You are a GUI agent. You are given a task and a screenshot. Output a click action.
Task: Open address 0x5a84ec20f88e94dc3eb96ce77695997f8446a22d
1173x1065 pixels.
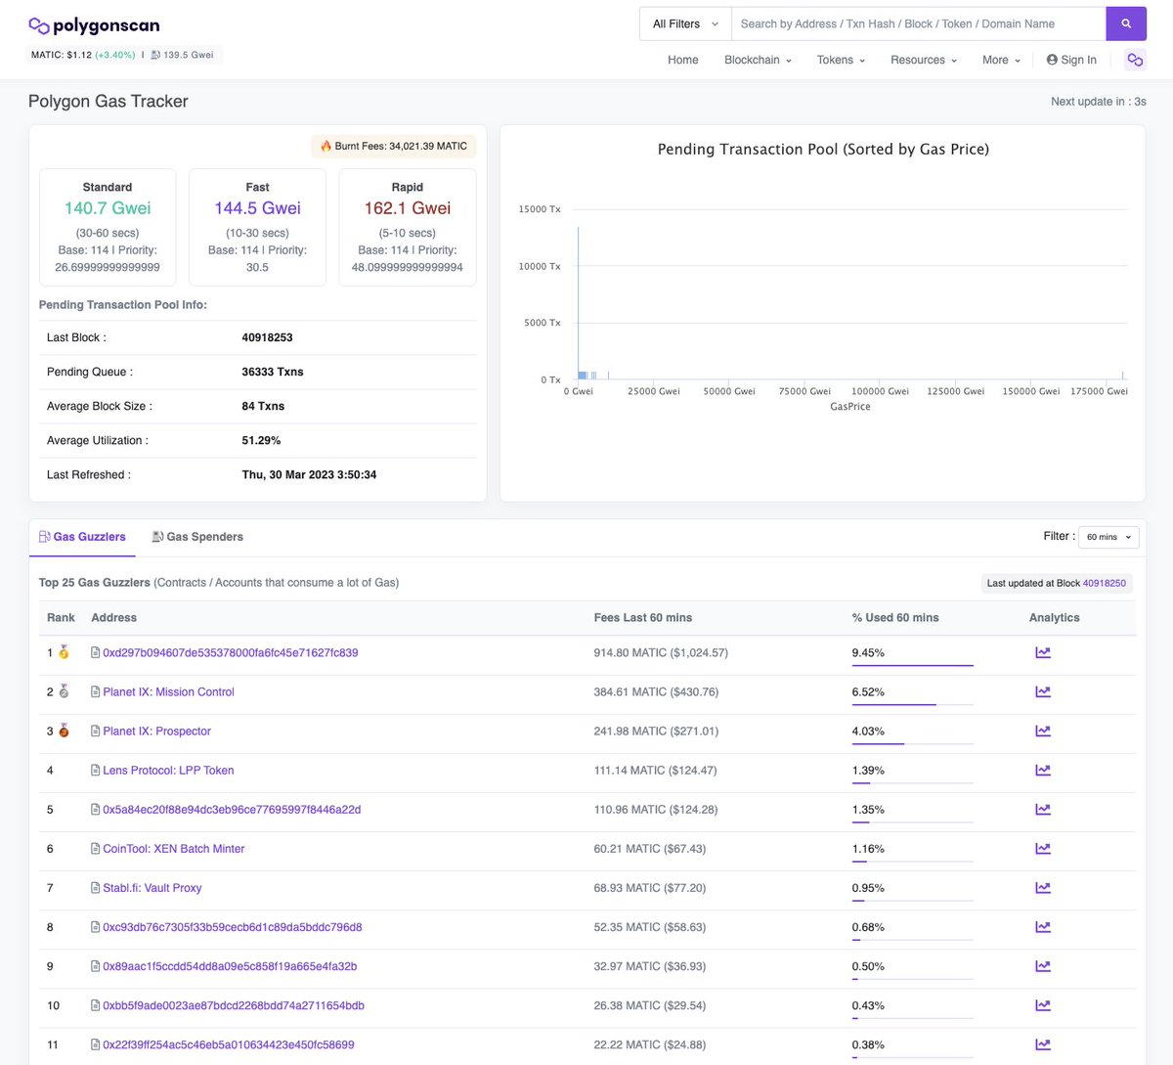(232, 809)
